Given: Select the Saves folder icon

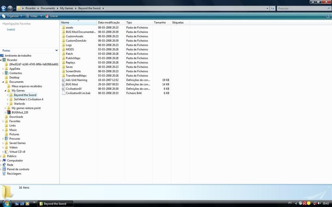Looking at the screenshot, I should [x=63, y=67].
